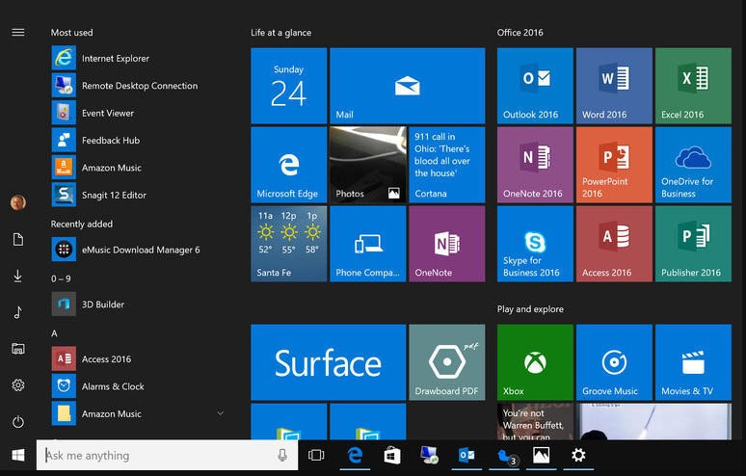The height and width of the screenshot is (476, 746).
Task: Open the Mail tile
Action: pos(408,86)
